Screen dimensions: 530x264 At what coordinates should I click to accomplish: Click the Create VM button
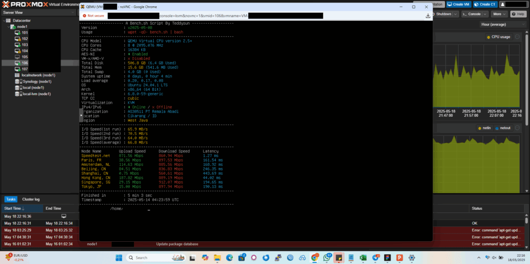tap(459, 4)
